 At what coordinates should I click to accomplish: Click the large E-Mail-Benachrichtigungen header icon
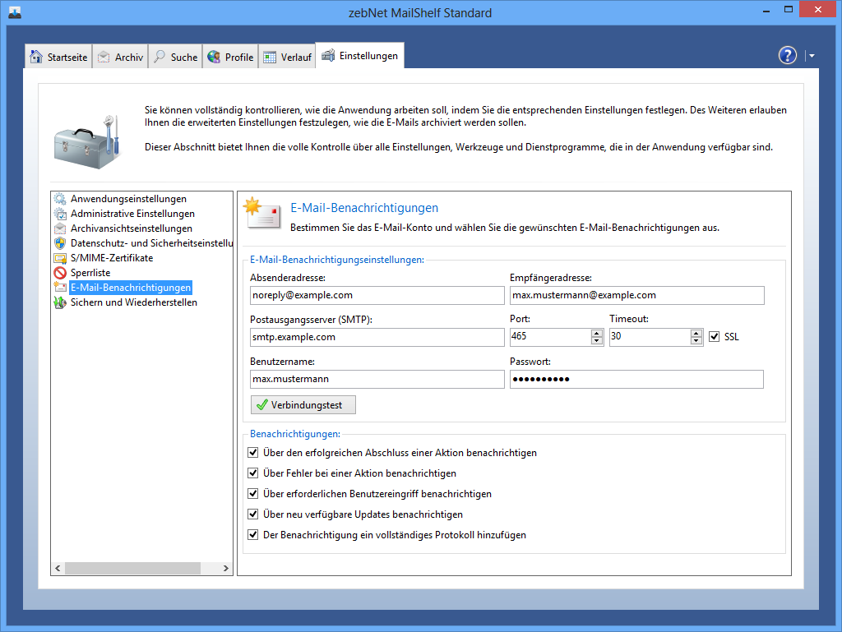point(262,214)
